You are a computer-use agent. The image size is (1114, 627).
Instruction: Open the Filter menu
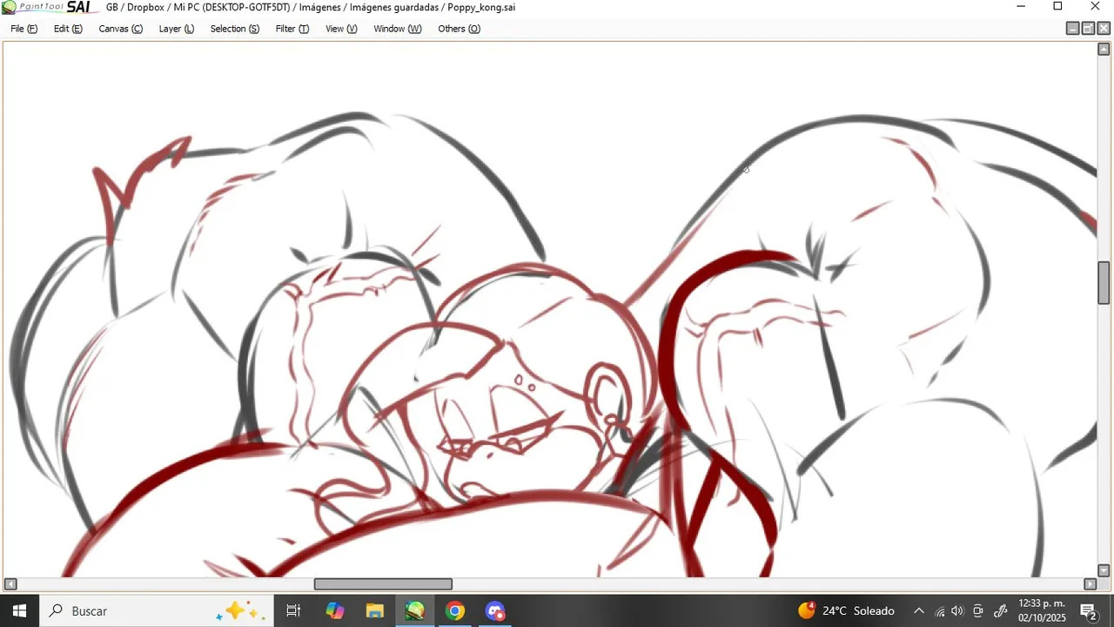click(x=292, y=29)
